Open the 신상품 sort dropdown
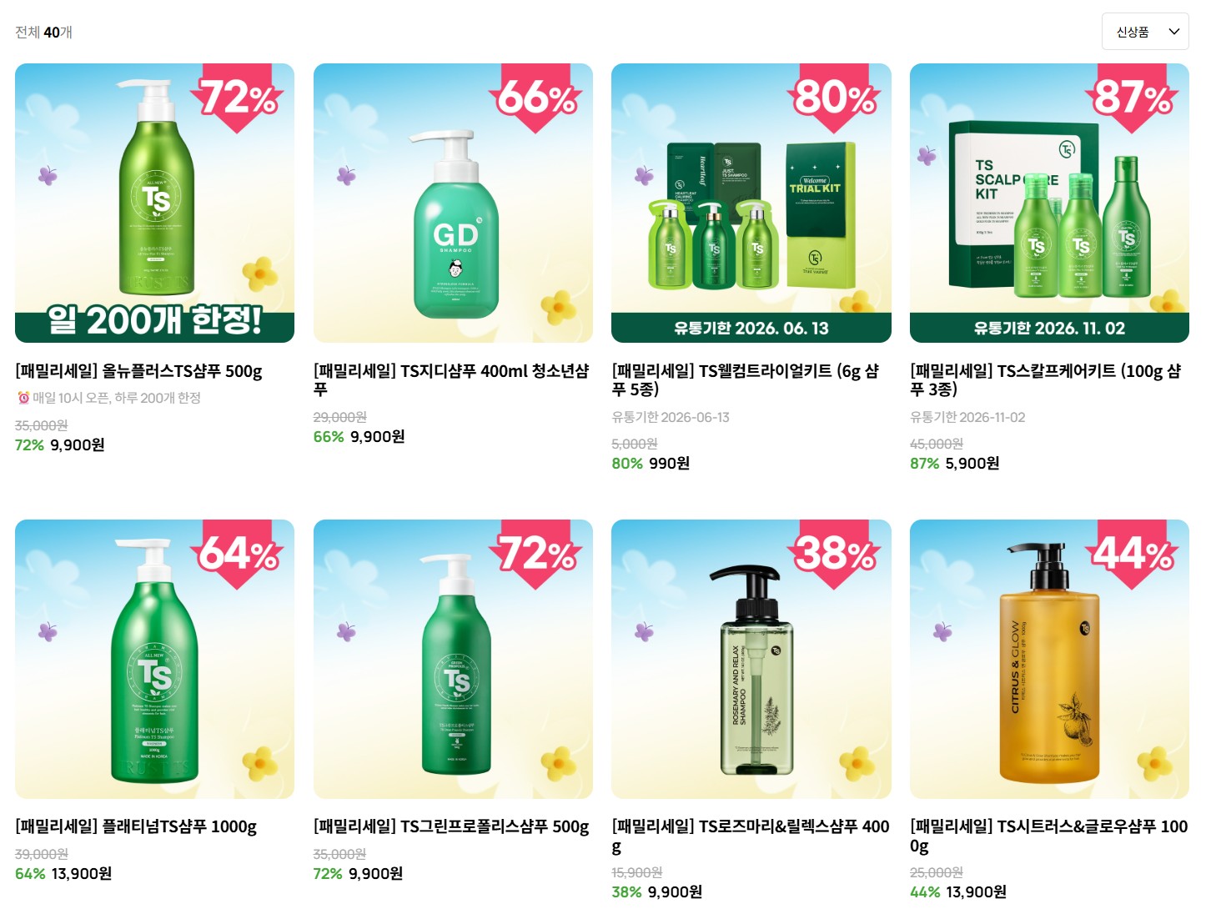The image size is (1221, 909). (x=1144, y=32)
